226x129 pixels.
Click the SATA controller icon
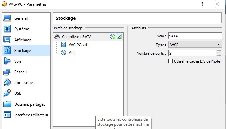57,37
